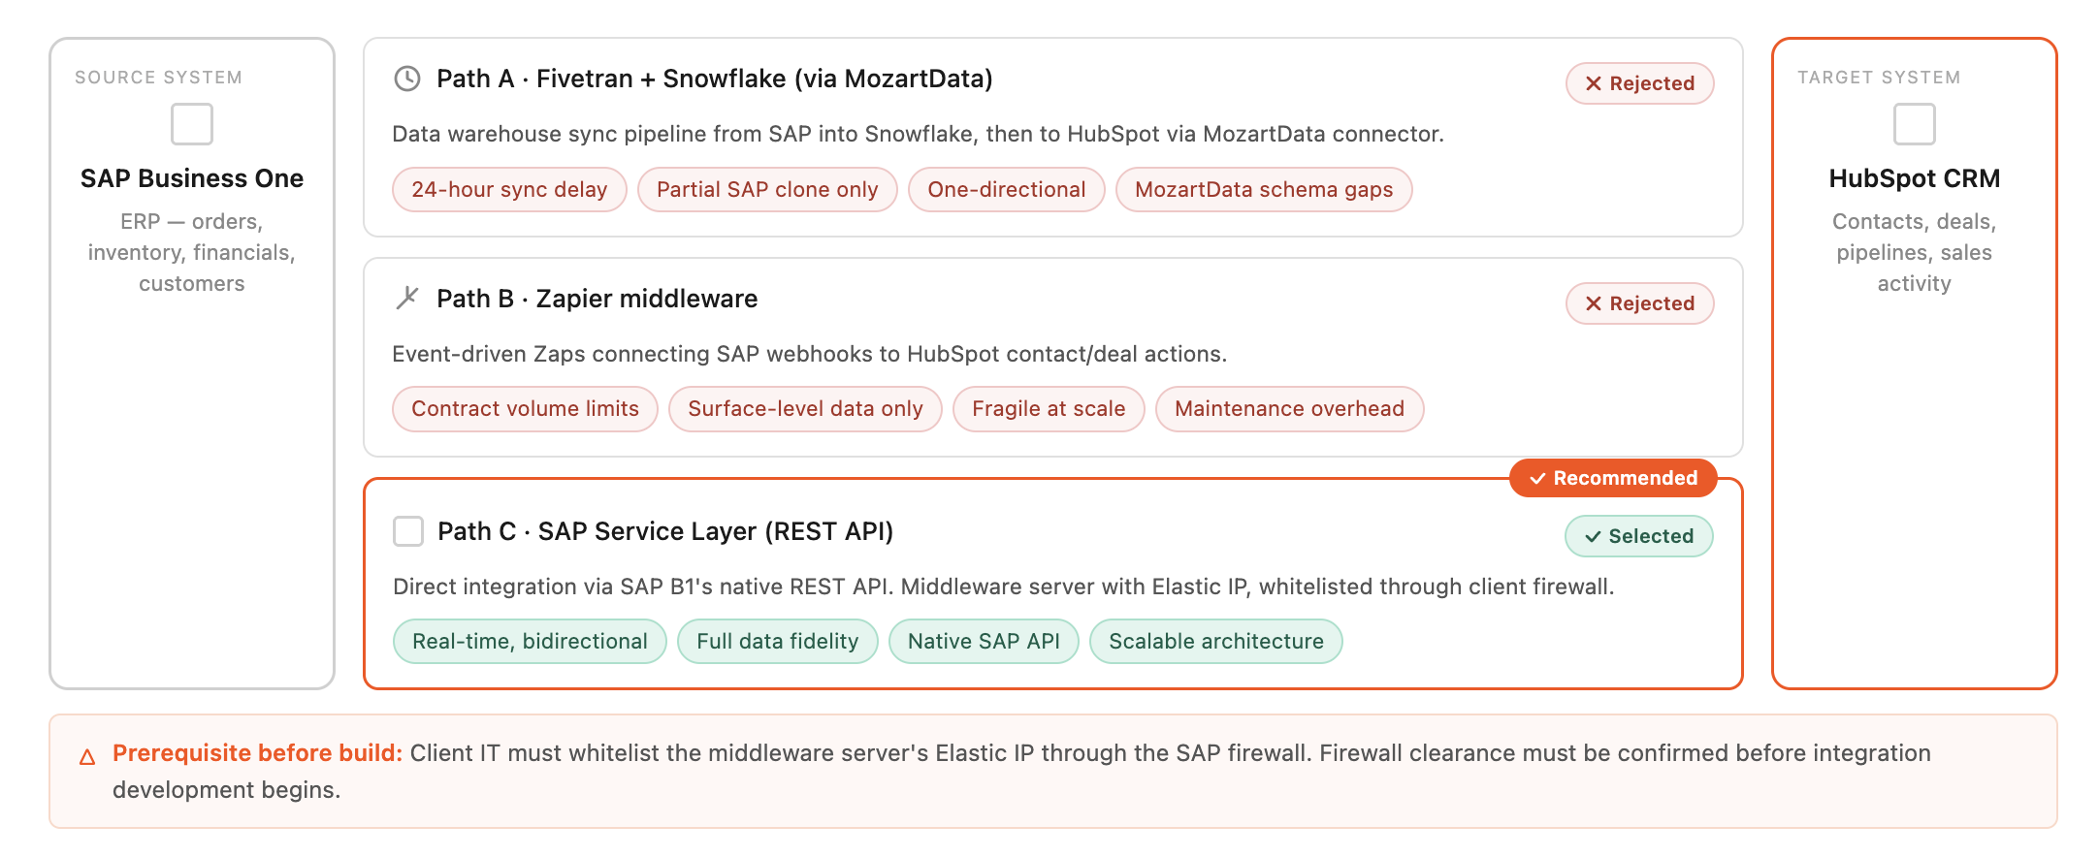This screenshot has width=2099, height=857.
Task: Click the 'SAP Business One' heading
Action: click(192, 178)
